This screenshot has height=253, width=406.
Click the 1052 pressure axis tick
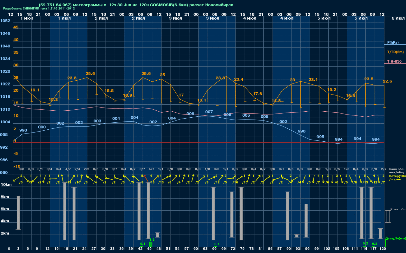(x=5, y=21)
